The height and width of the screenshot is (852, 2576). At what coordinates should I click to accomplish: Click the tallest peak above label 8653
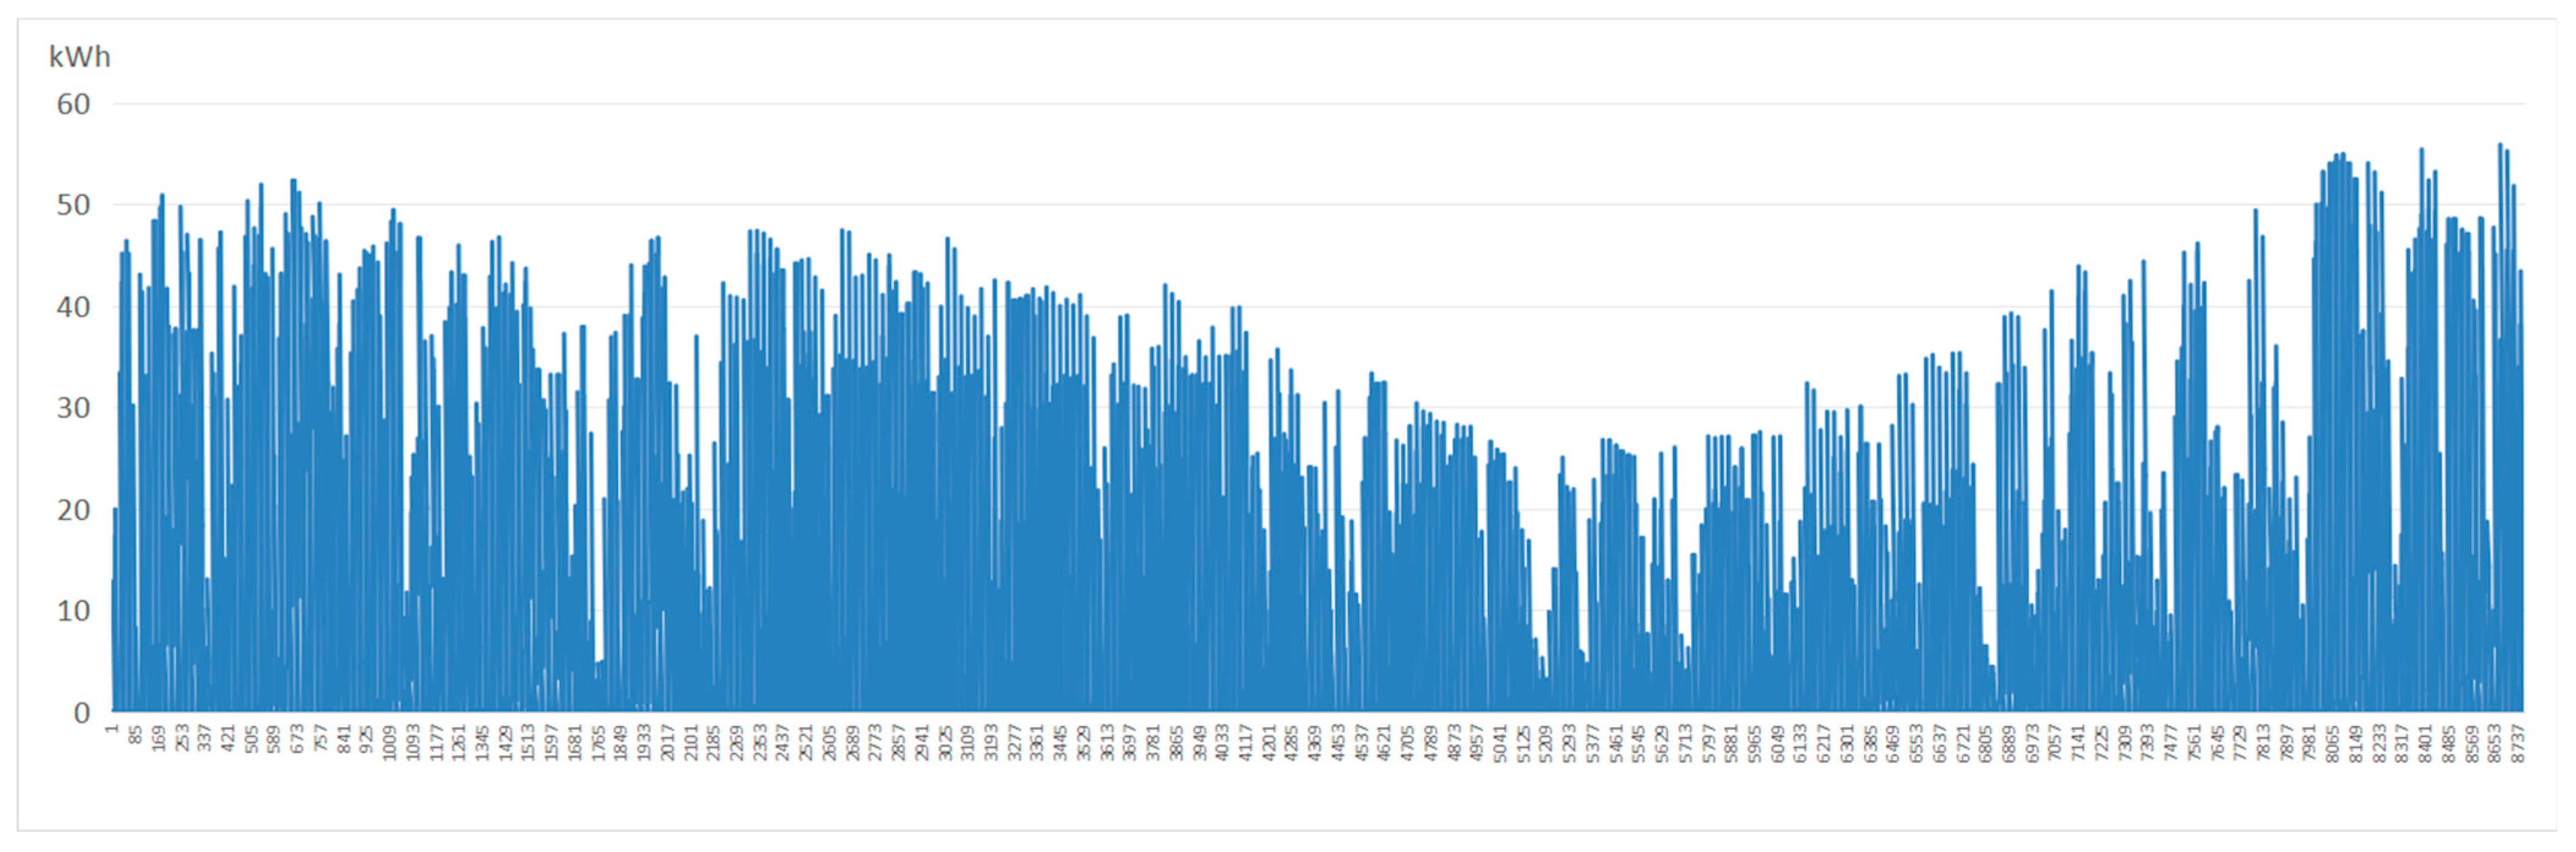click(2499, 146)
